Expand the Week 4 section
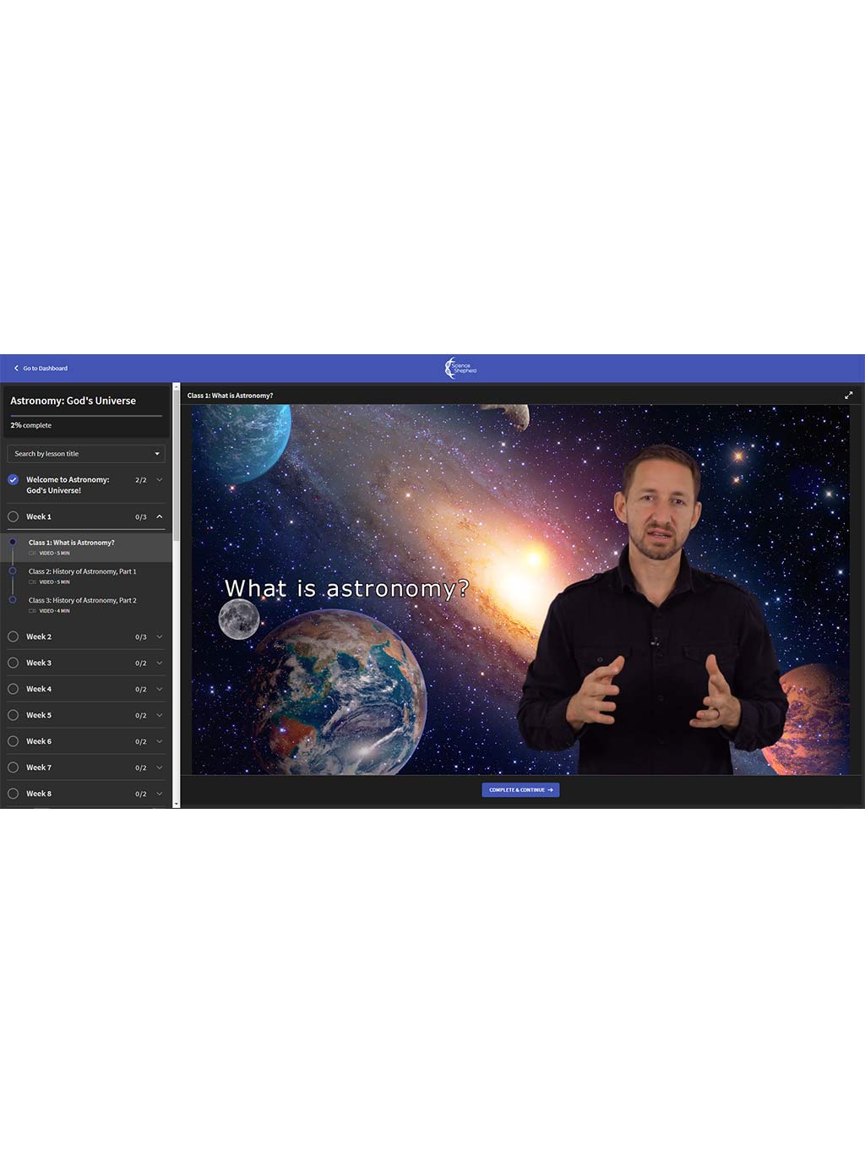Screen dimensions: 865x1163 pos(159,689)
